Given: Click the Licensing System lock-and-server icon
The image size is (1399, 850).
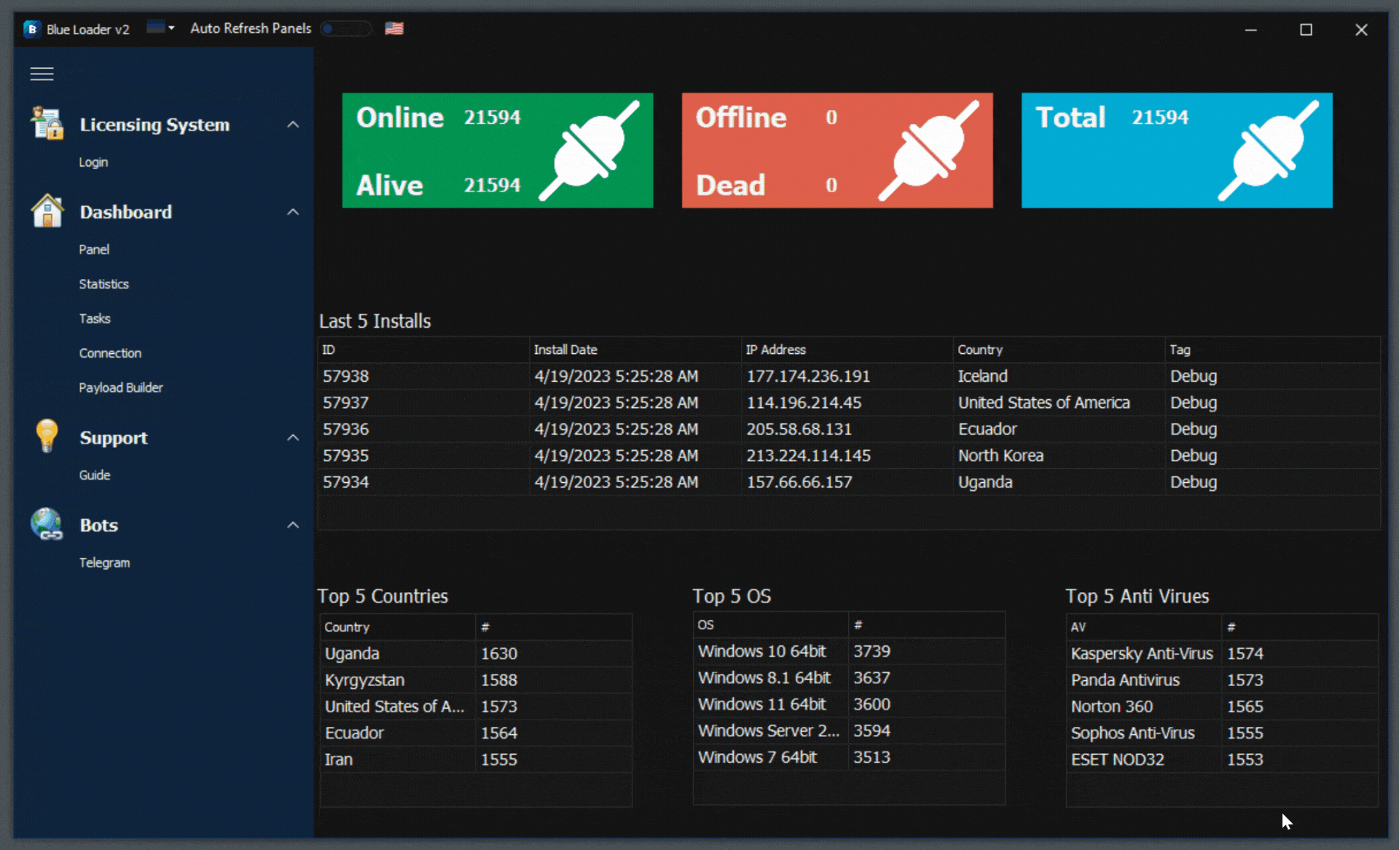Looking at the screenshot, I should pos(47,123).
